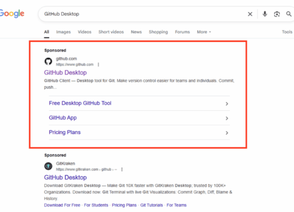Open the For Teams link

tap(176, 205)
